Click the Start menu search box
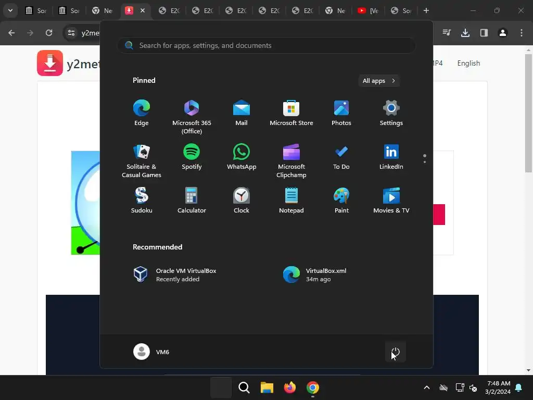 (x=266, y=45)
